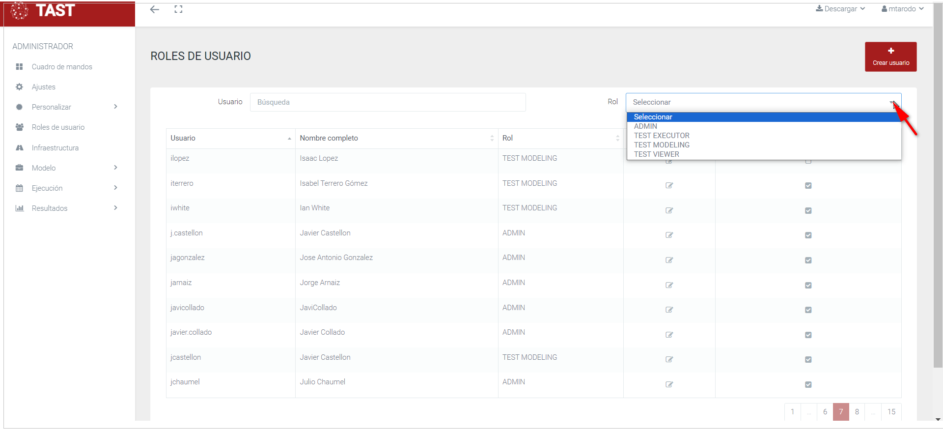Click the edit icon for iterrero
943x433 pixels.
point(669,185)
